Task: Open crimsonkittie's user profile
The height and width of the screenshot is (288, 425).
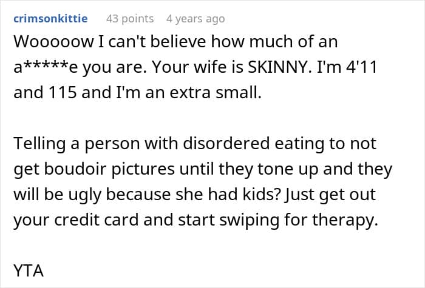Action: [x=50, y=19]
